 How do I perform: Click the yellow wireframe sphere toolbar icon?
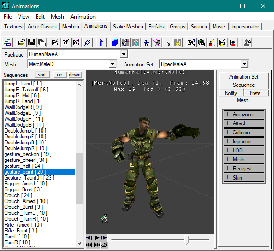[177, 43]
